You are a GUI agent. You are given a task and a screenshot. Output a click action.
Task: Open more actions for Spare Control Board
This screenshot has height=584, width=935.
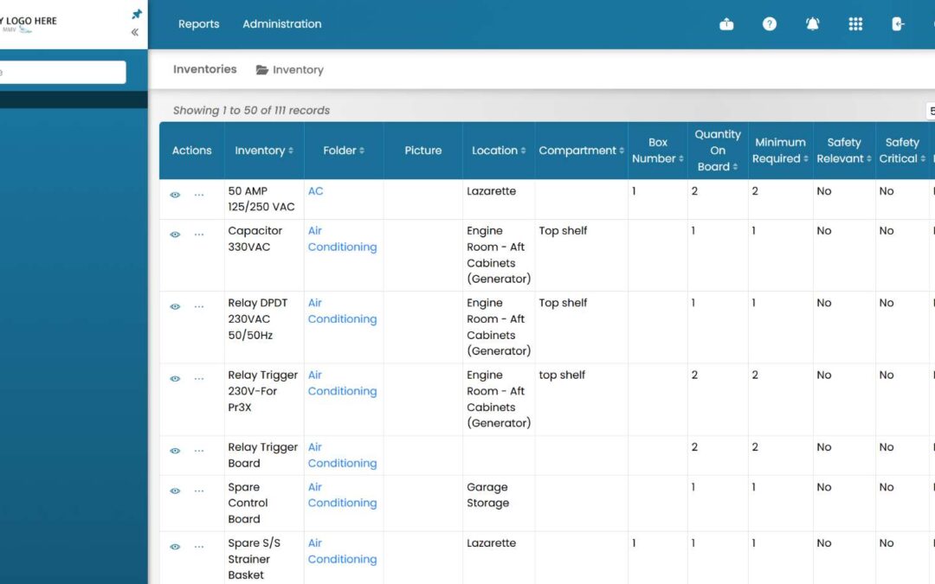pyautogui.click(x=198, y=491)
